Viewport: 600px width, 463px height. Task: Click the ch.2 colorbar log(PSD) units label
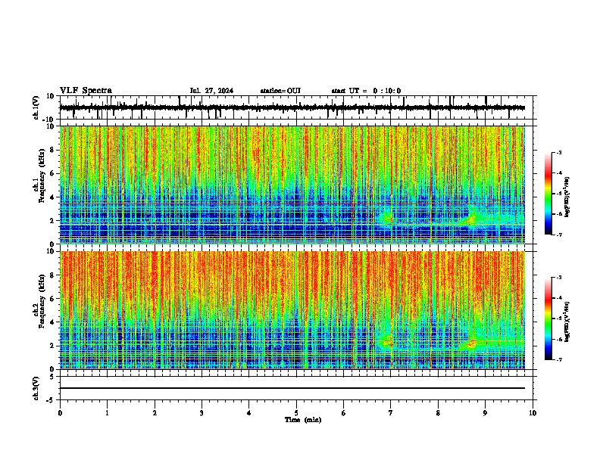pos(567,322)
